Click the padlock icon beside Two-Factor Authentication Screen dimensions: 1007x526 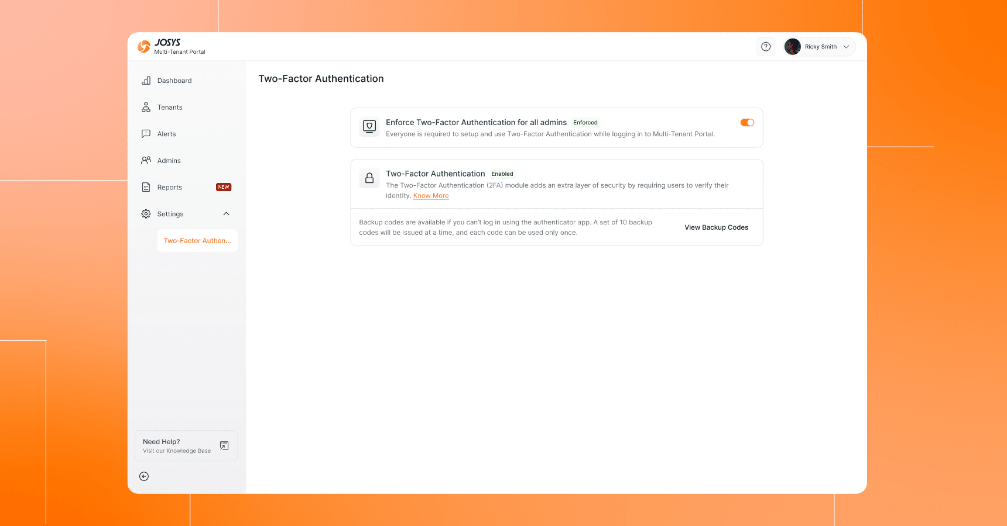click(369, 178)
